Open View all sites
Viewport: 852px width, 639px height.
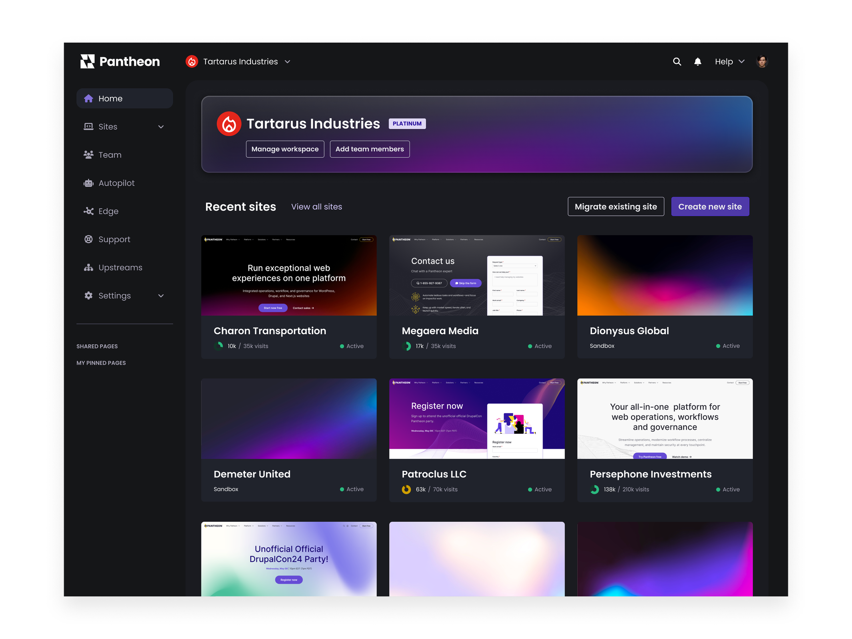click(x=316, y=207)
